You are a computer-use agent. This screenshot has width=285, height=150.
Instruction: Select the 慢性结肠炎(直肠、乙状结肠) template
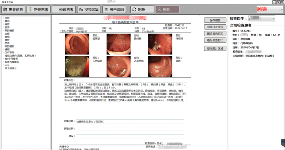pos(20,56)
